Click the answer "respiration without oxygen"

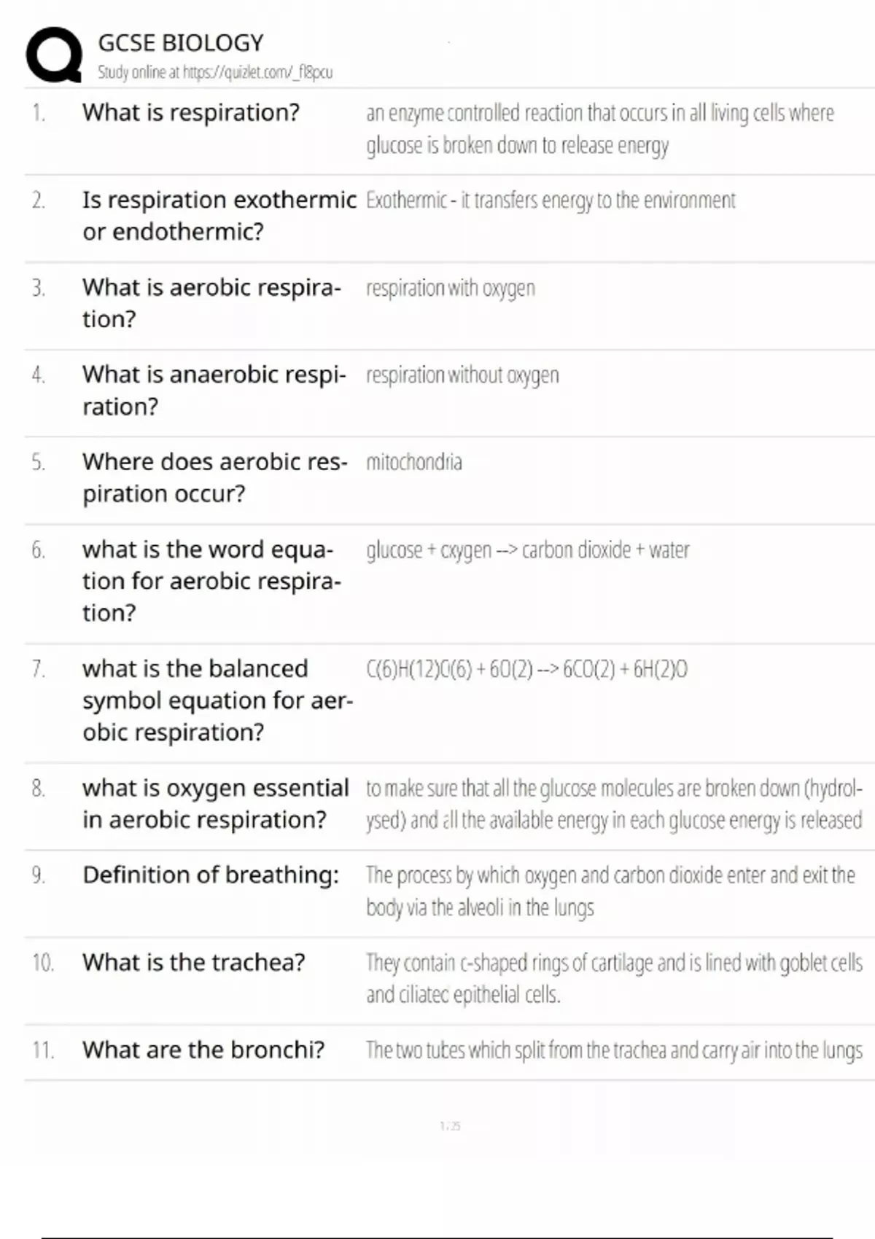462,375
